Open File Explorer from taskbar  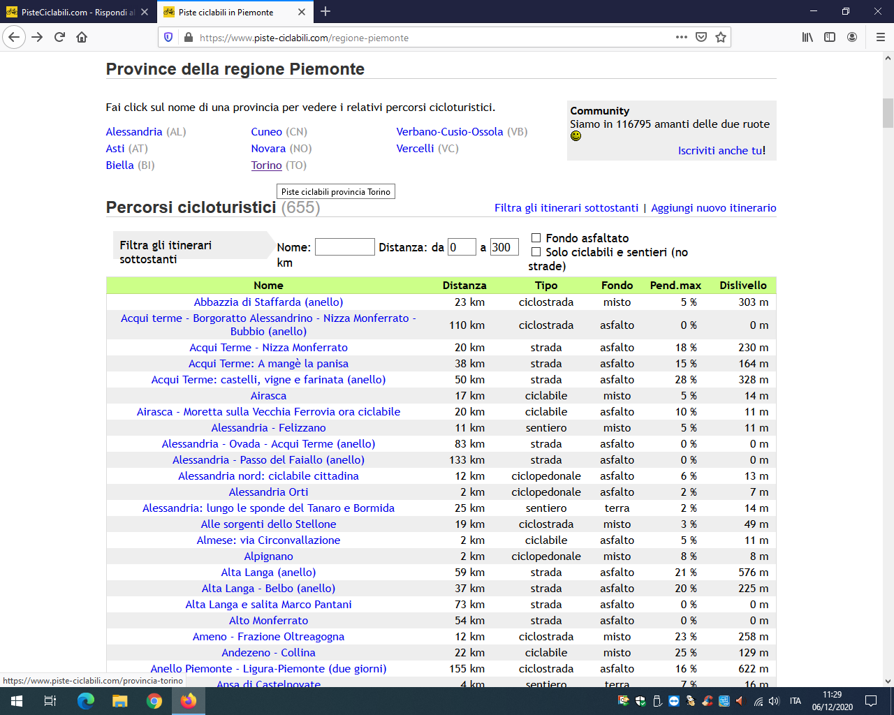pos(120,701)
